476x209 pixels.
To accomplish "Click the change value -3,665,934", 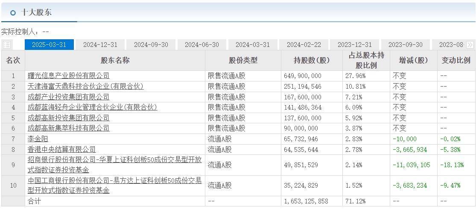I will click(410, 150).
